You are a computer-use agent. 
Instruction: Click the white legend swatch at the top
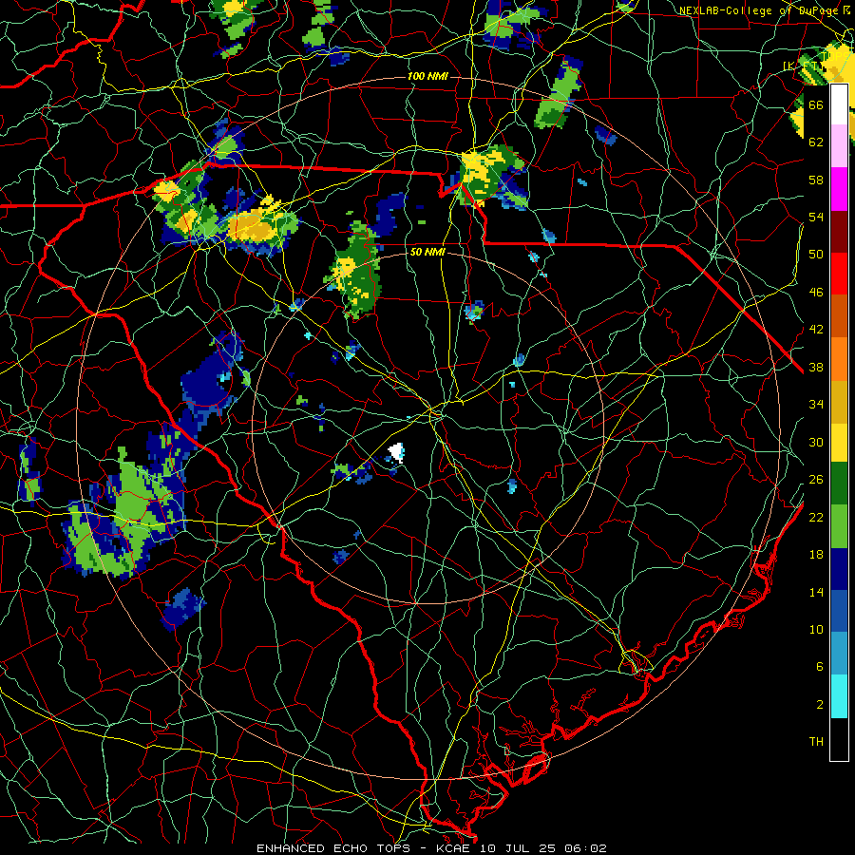click(x=839, y=104)
